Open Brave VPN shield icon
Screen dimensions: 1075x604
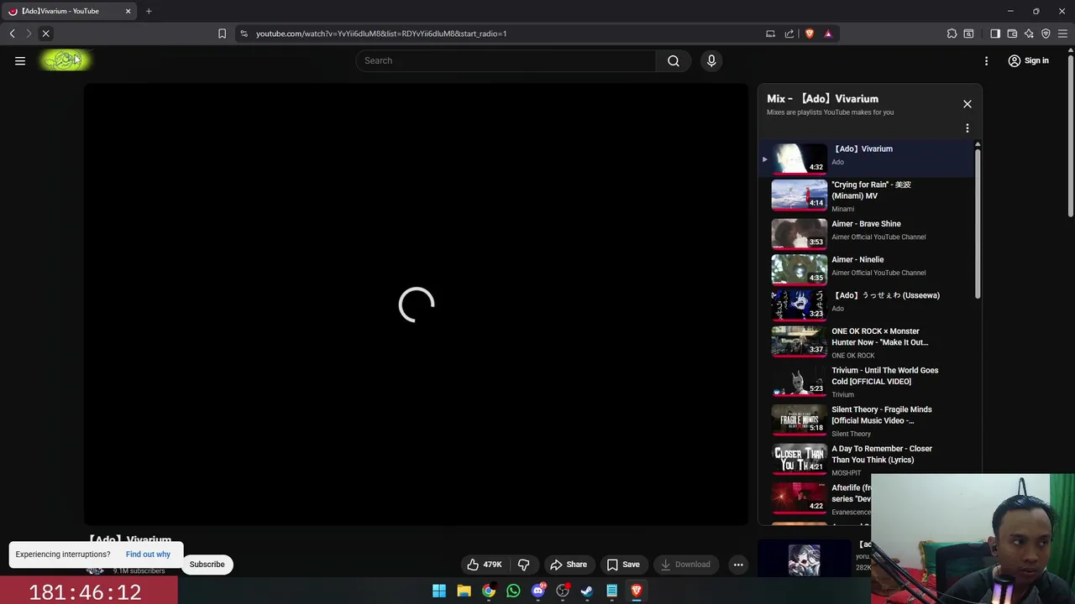[1046, 34]
